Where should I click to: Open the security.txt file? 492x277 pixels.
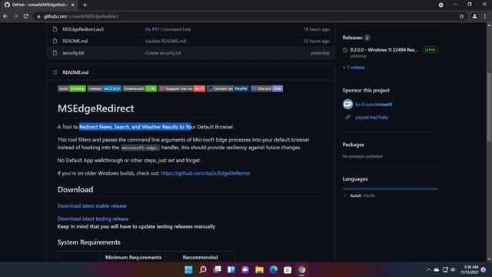click(x=73, y=53)
